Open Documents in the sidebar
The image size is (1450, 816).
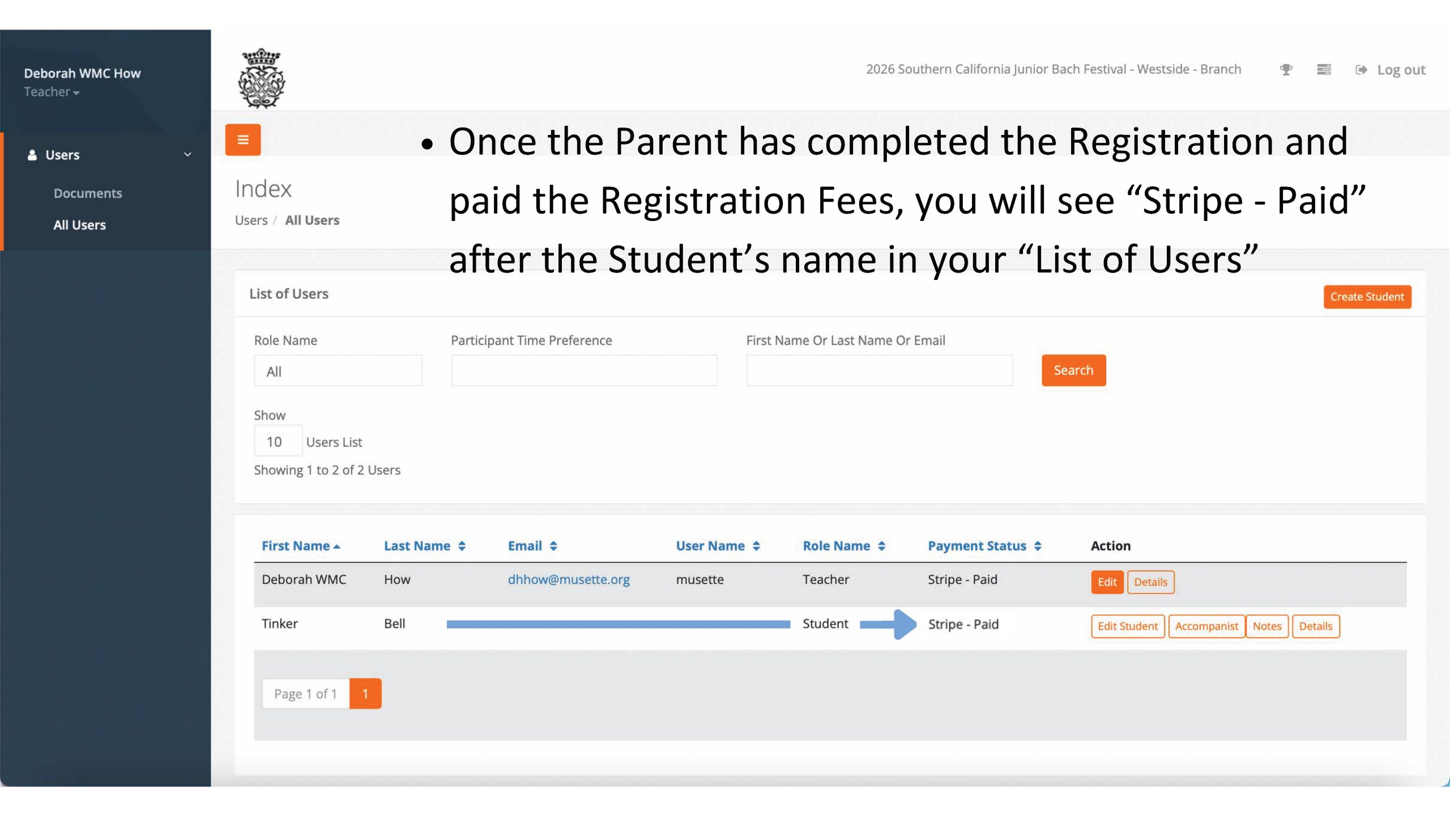click(x=88, y=193)
